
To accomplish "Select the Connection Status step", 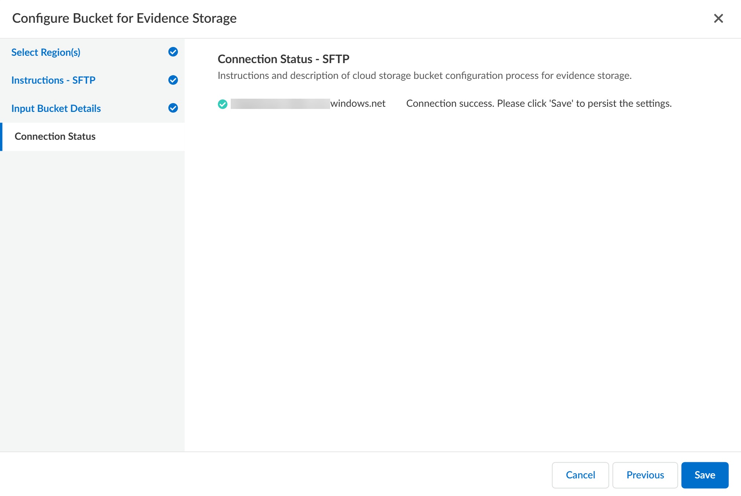I will (x=55, y=136).
